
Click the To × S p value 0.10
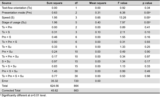(x=147, y=32)
